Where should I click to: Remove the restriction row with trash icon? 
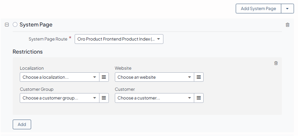coord(276,63)
